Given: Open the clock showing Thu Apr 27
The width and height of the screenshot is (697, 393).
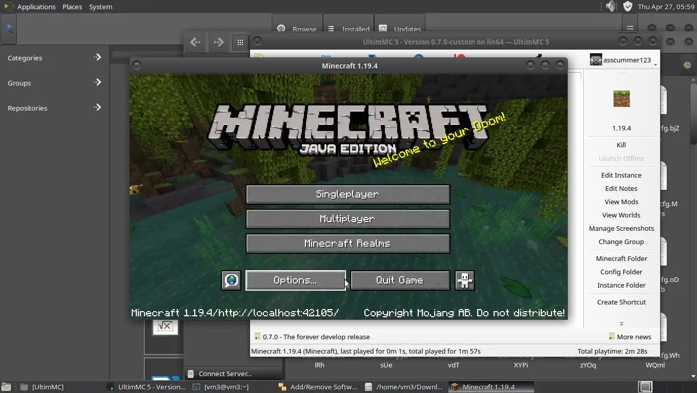Looking at the screenshot, I should click(x=665, y=7).
